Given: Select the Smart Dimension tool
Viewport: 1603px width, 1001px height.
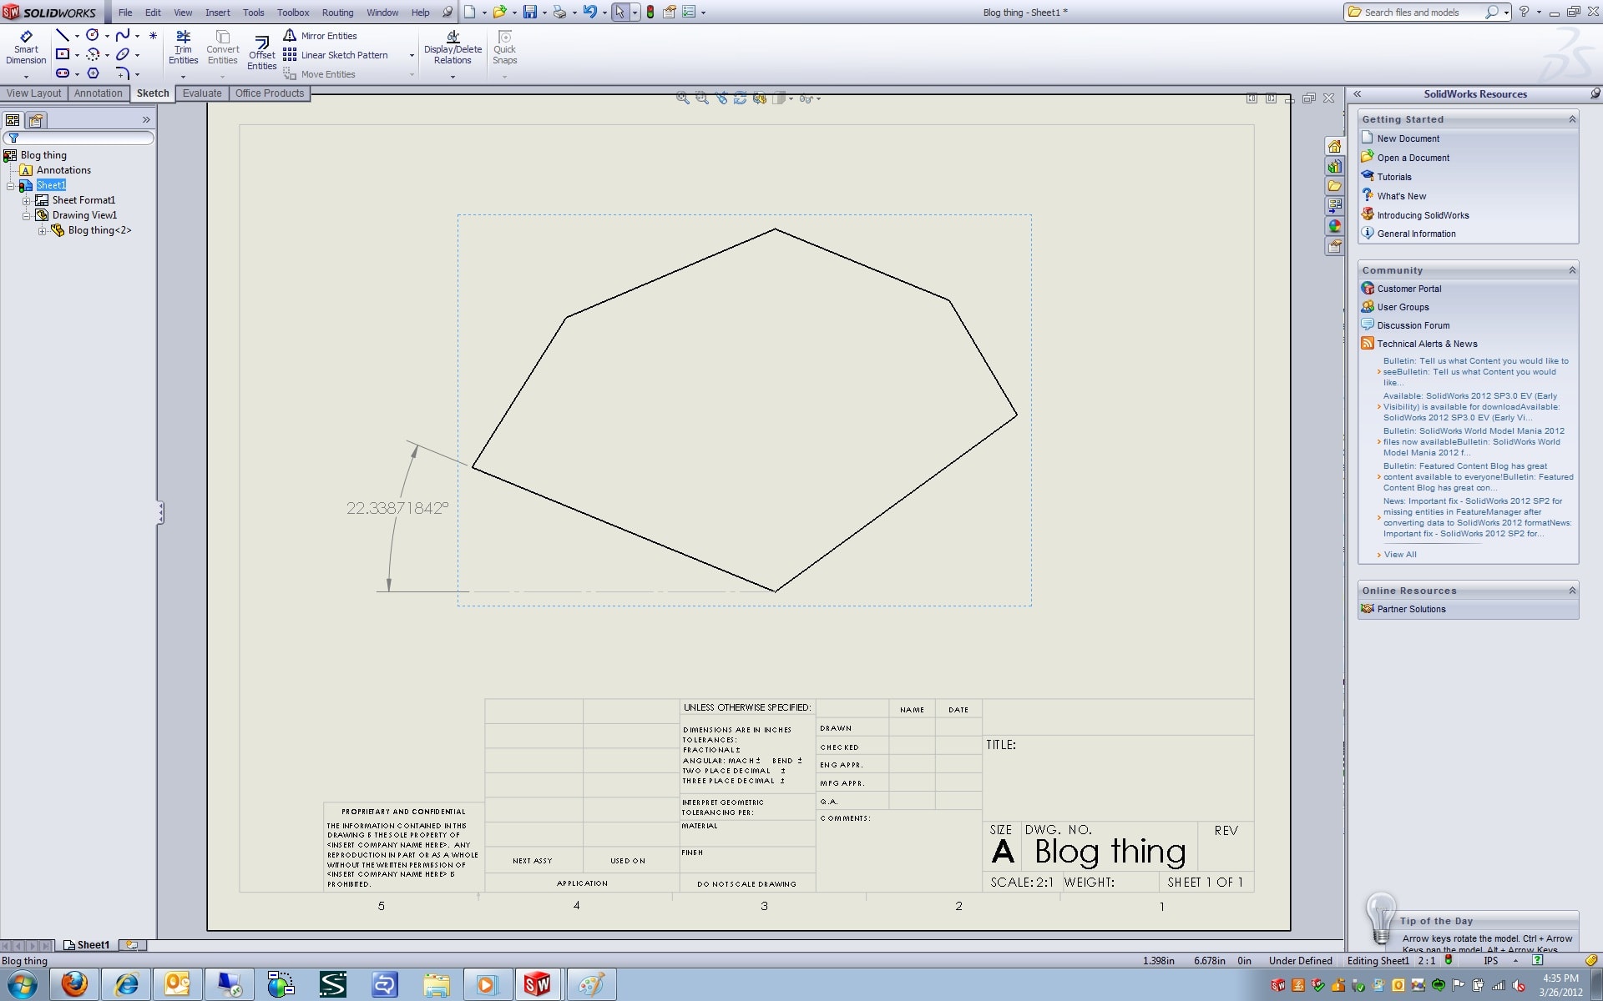Looking at the screenshot, I should [26, 48].
